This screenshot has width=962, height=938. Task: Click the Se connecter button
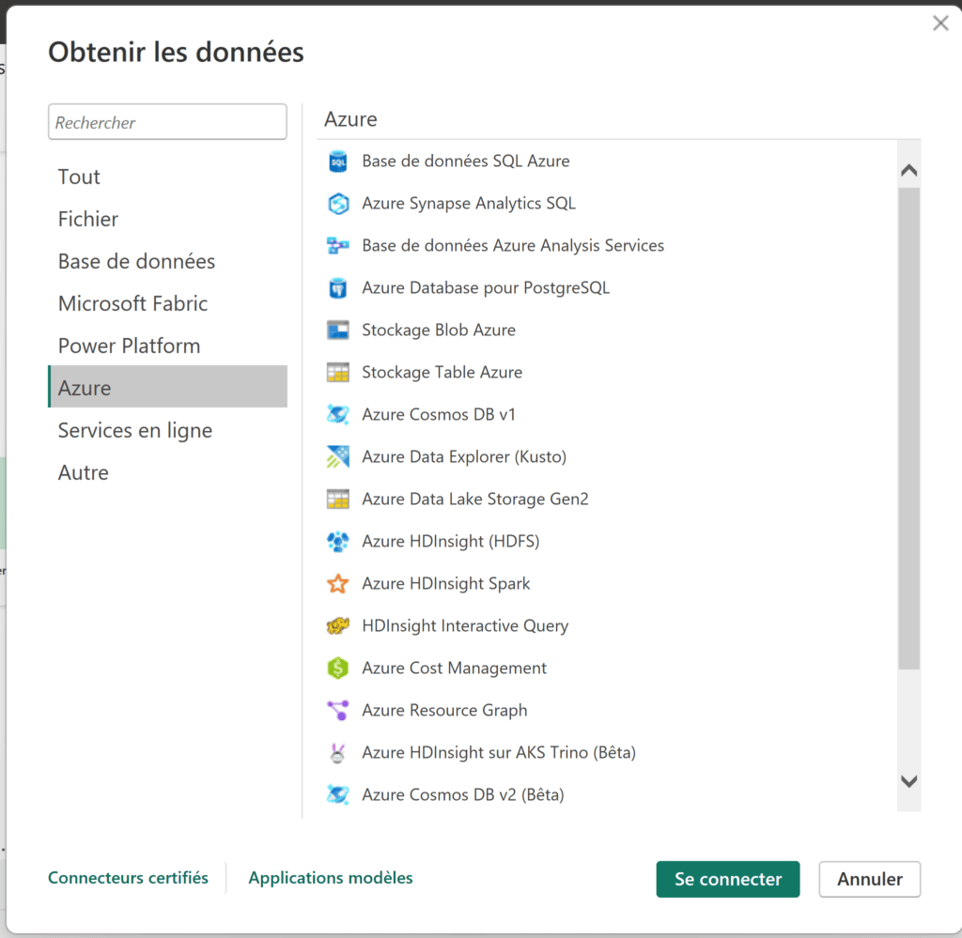(x=727, y=879)
